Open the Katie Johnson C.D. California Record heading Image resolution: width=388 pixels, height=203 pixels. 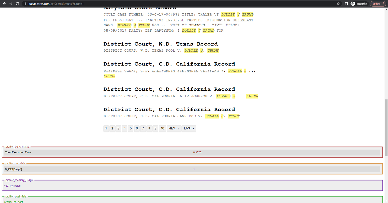point(169,89)
